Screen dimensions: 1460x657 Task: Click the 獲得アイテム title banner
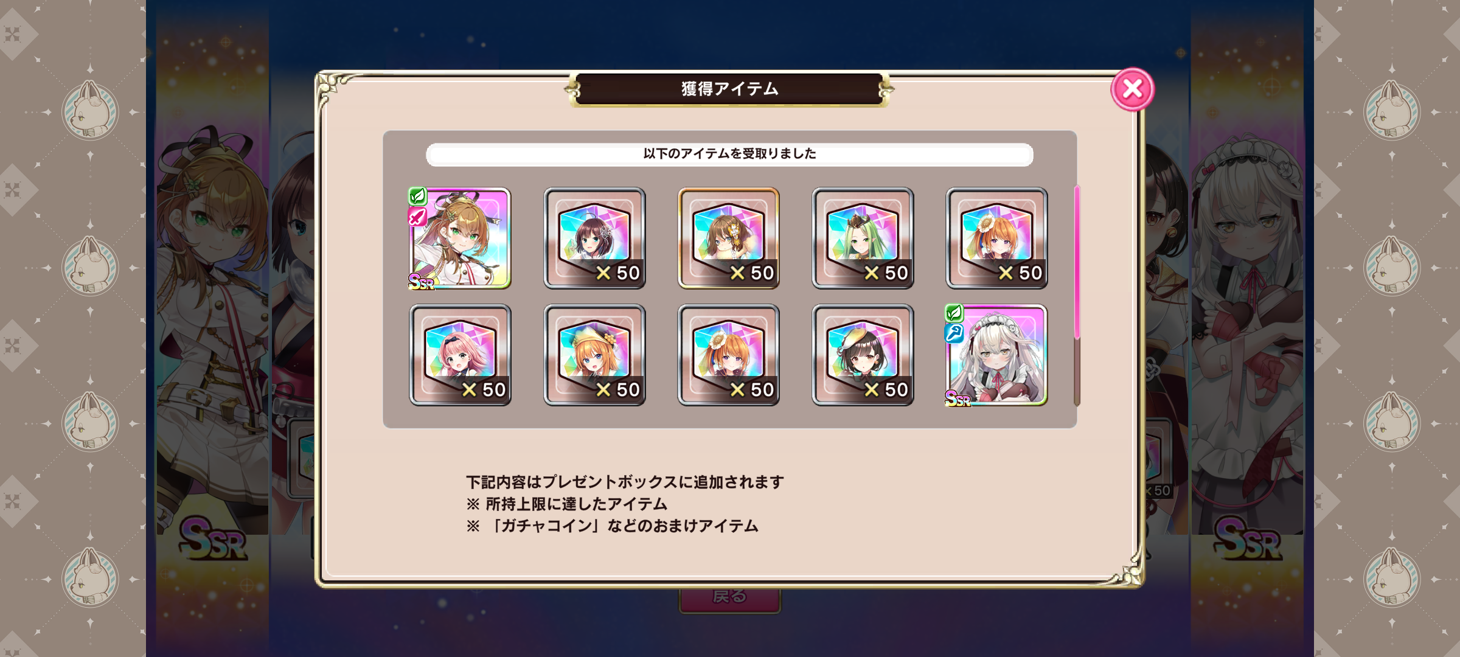tap(729, 89)
